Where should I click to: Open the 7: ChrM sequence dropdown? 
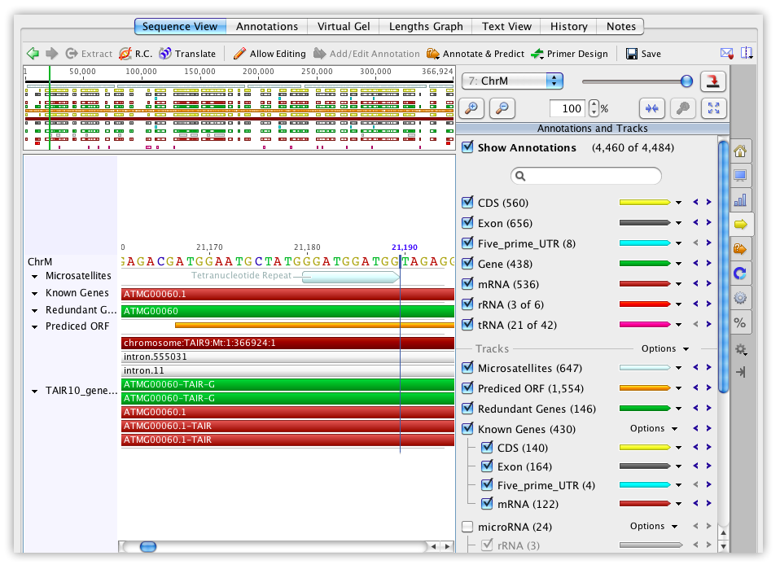(x=512, y=81)
